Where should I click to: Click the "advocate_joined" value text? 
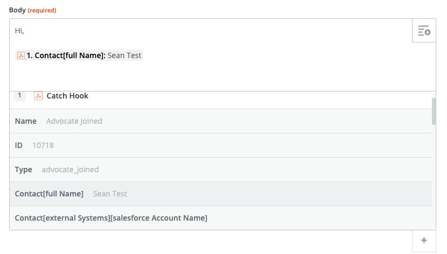click(70, 170)
